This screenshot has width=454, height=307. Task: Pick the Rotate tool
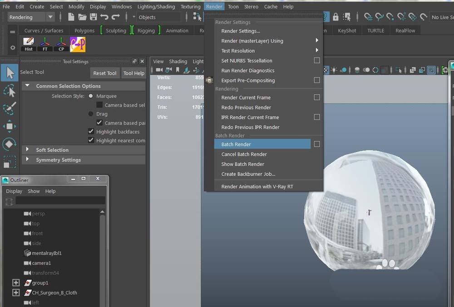[9, 144]
